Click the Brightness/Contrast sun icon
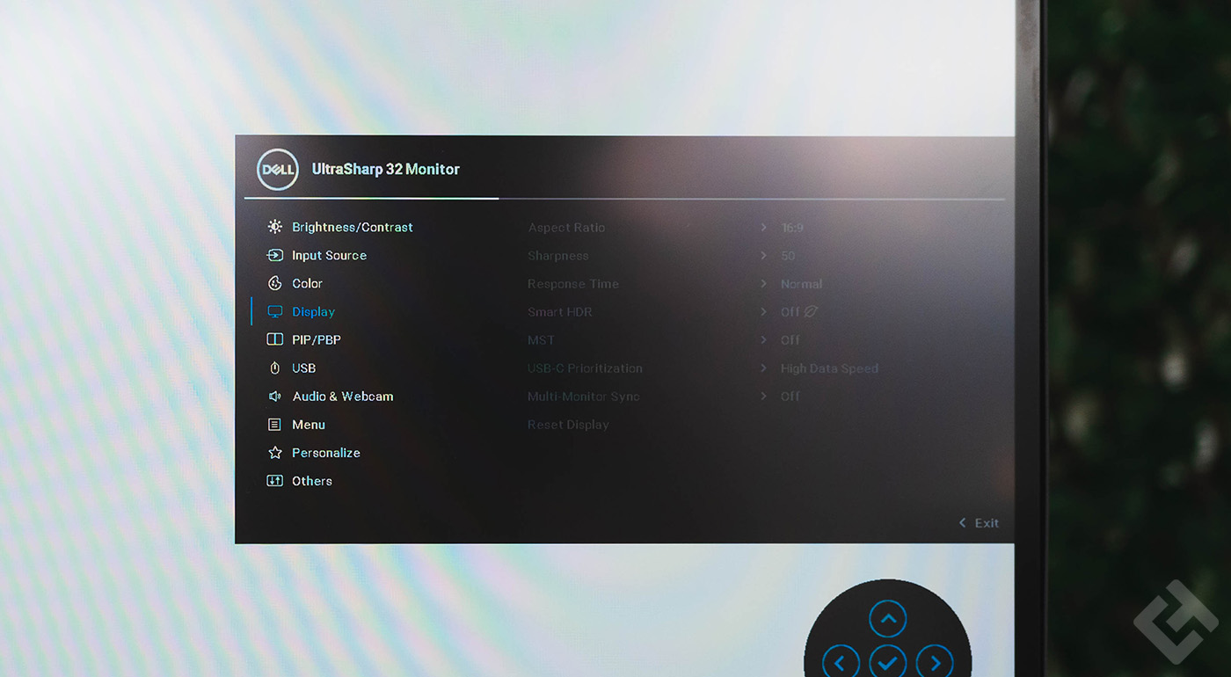The height and width of the screenshot is (677, 1231). click(275, 227)
